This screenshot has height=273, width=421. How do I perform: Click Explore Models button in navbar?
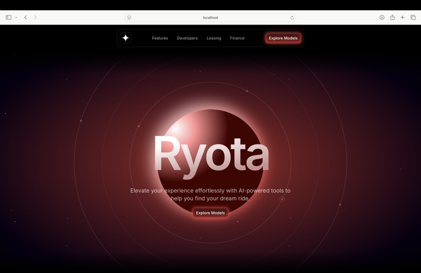point(283,38)
